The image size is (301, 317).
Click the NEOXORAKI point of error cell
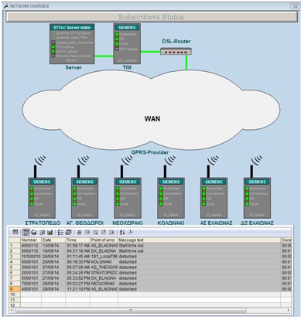coord(104,284)
